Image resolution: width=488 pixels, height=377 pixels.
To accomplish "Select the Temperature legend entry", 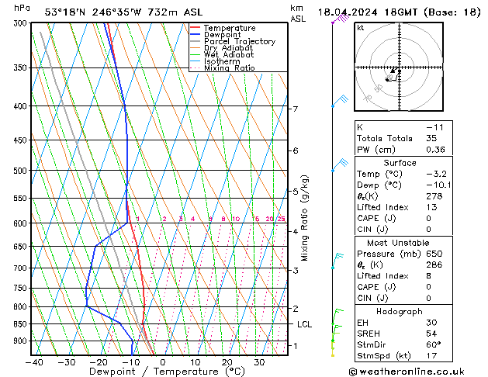I will click(230, 28).
